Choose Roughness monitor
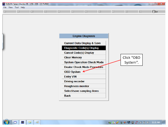 pyautogui.click(x=84, y=86)
